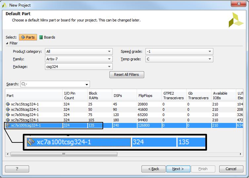The height and width of the screenshot is (178, 249).
Task: Open the Temp grade dropdown
Action: pyautogui.click(x=179, y=59)
